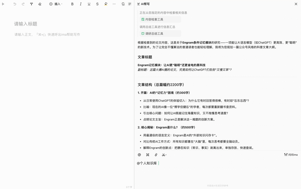Click the sidebar expand arrow at top left
This screenshot has width=301, height=189.
point(3,4)
